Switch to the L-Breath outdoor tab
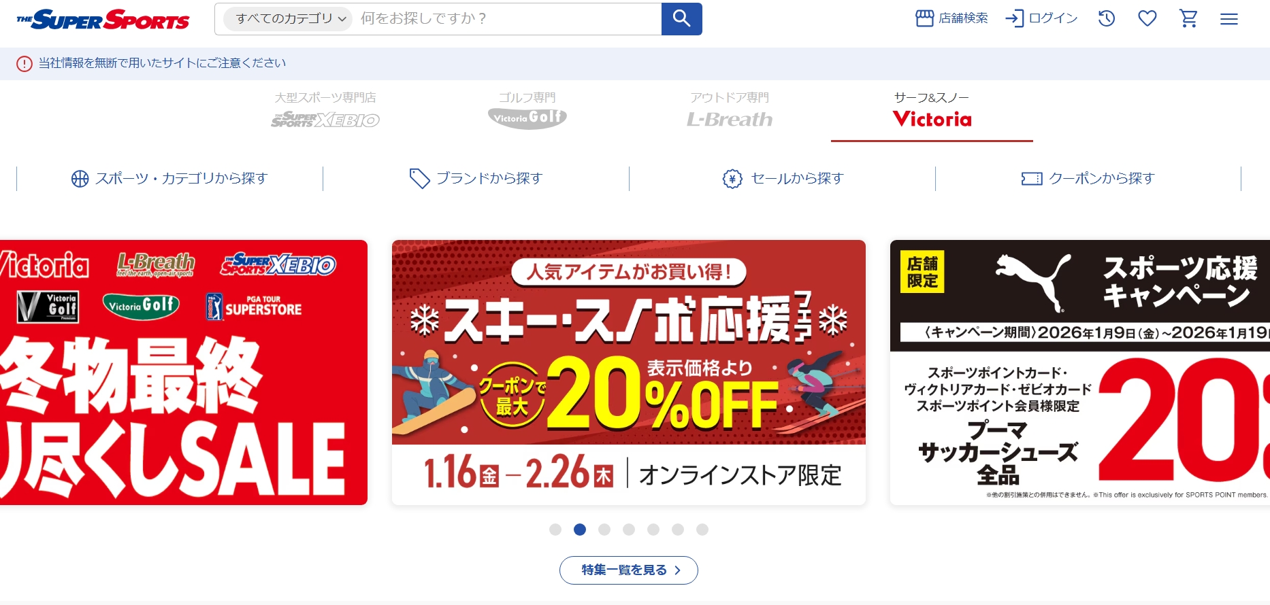1270x605 pixels. click(730, 110)
